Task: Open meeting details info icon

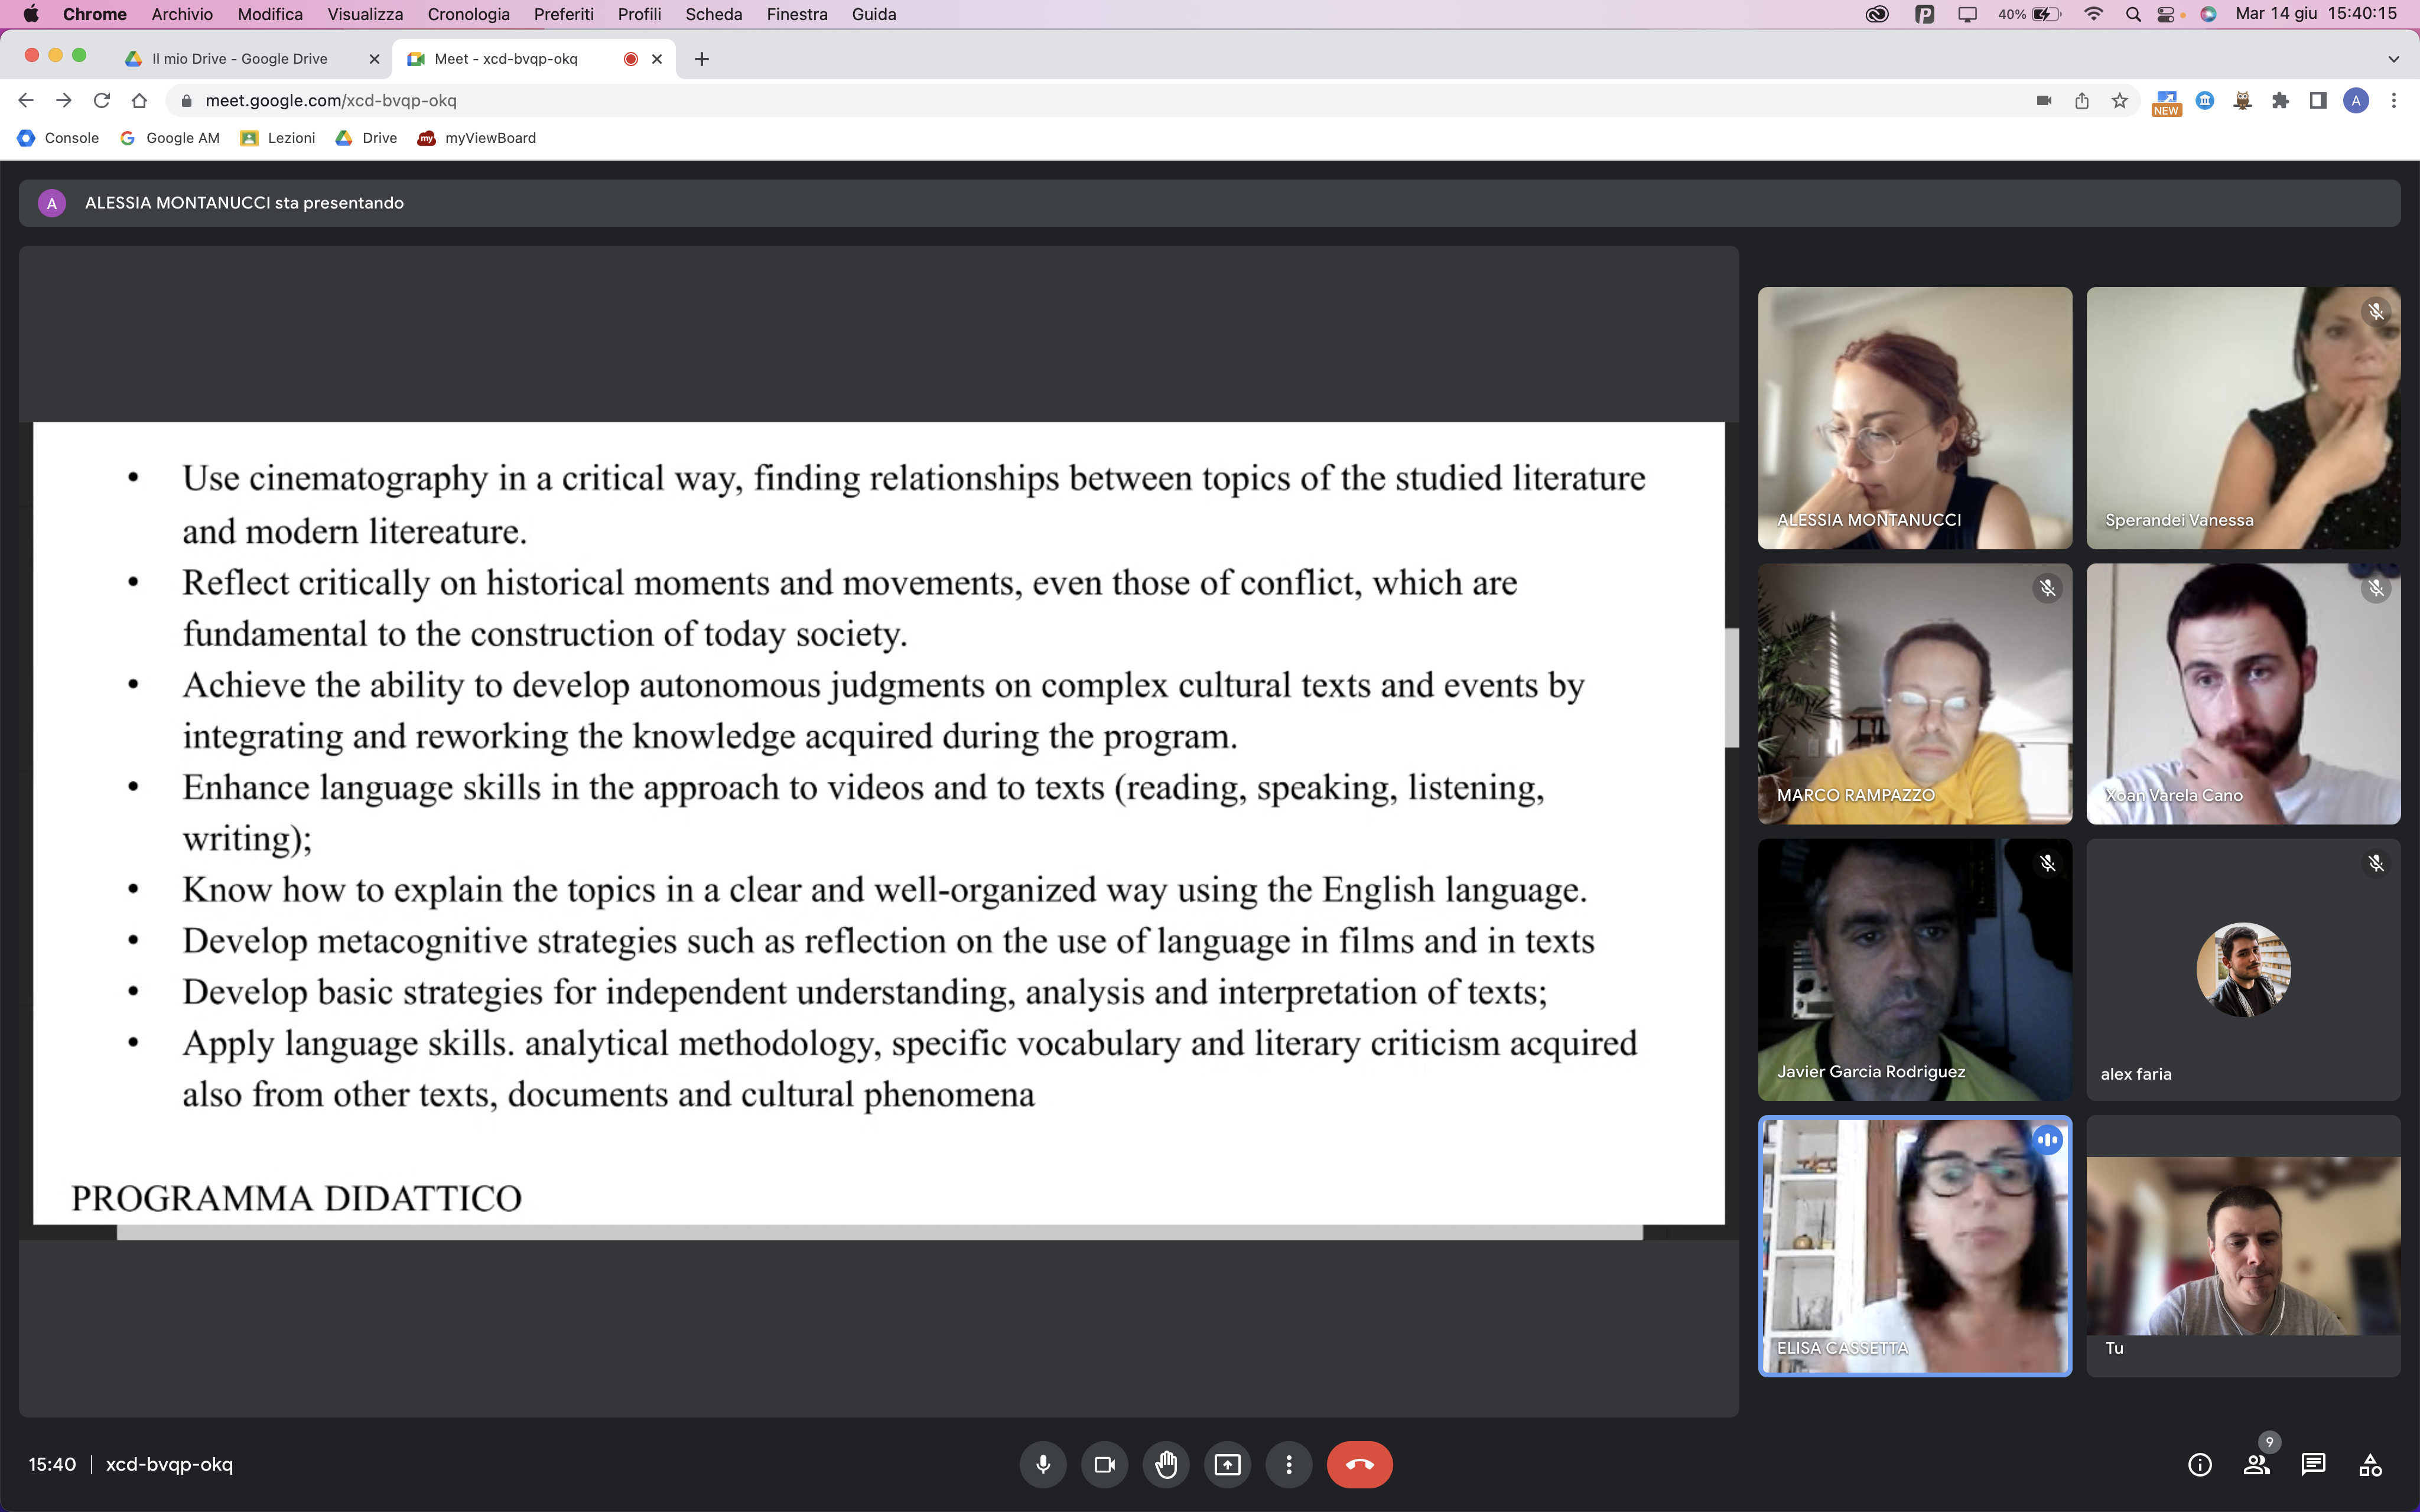Action: (x=2199, y=1464)
